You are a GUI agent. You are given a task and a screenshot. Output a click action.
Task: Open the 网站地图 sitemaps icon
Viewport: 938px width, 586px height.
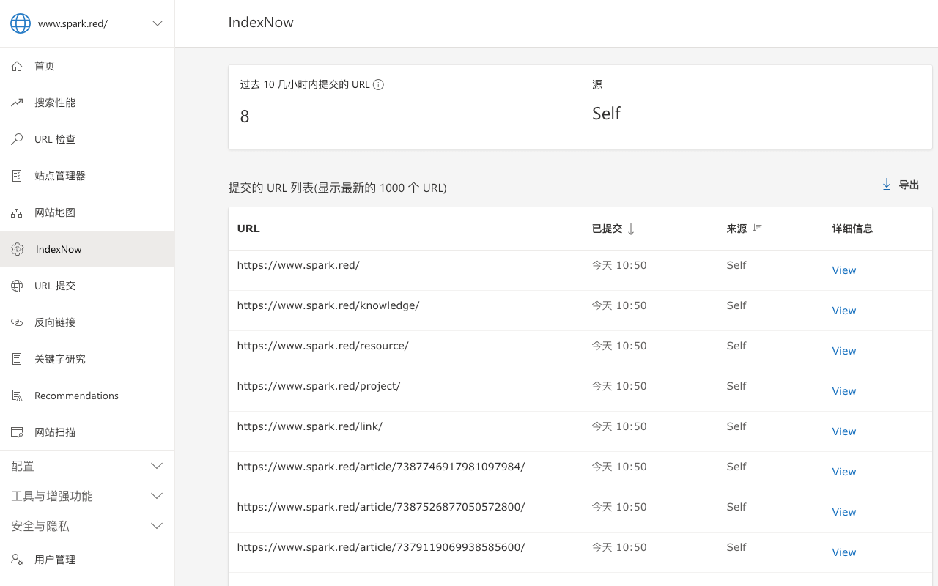point(16,212)
